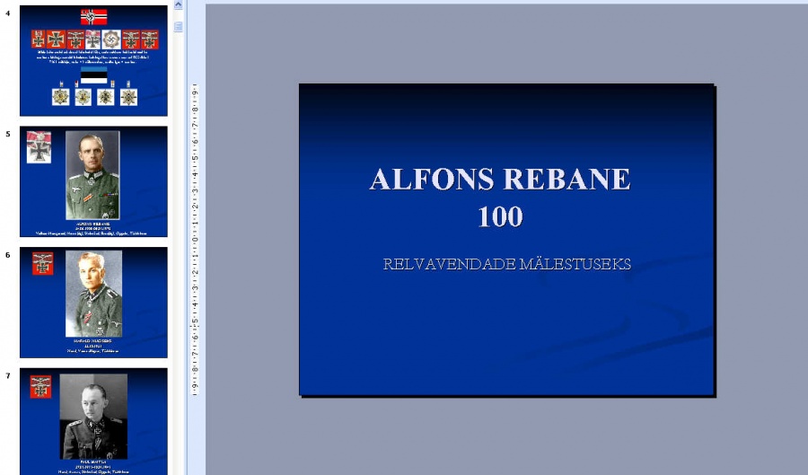808x475 pixels.
Task: Click the first cross medal in slide 4 row
Action: coord(38,40)
